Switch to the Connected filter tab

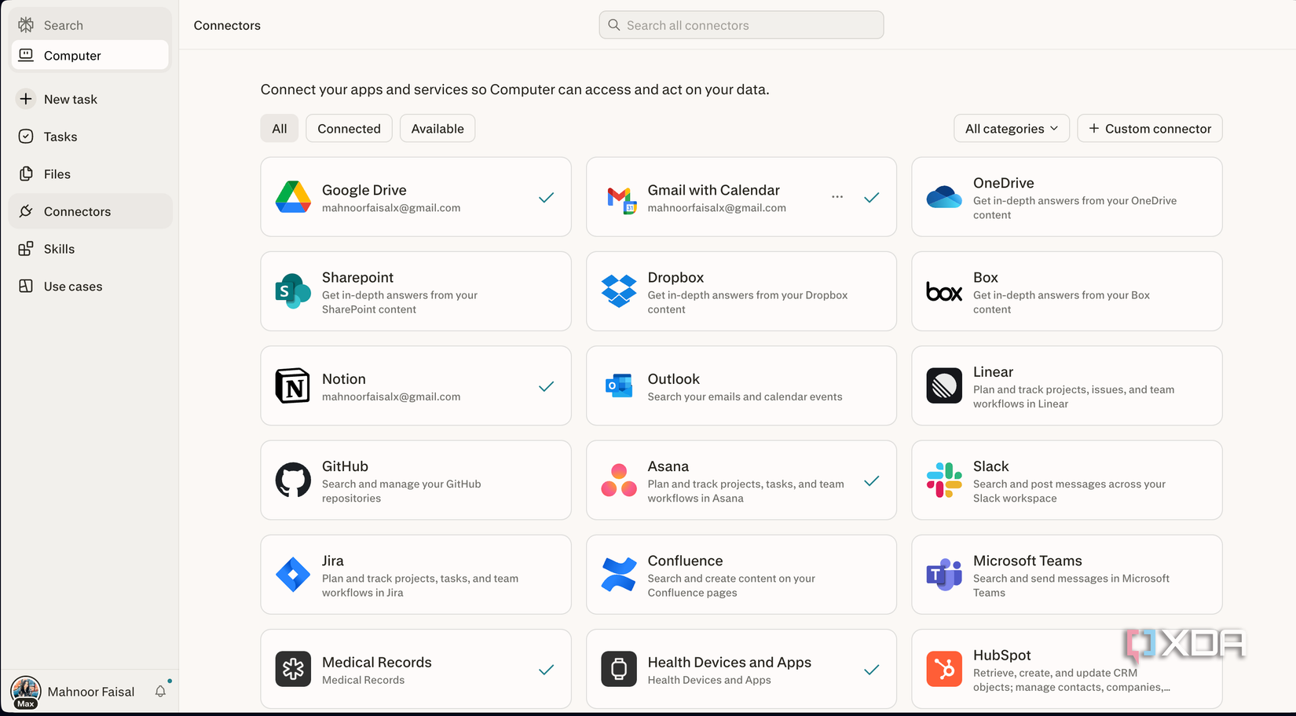349,129
